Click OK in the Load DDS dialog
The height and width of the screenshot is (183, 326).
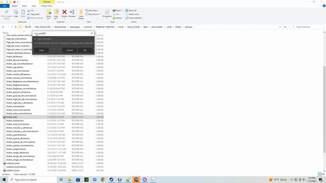tap(85, 50)
